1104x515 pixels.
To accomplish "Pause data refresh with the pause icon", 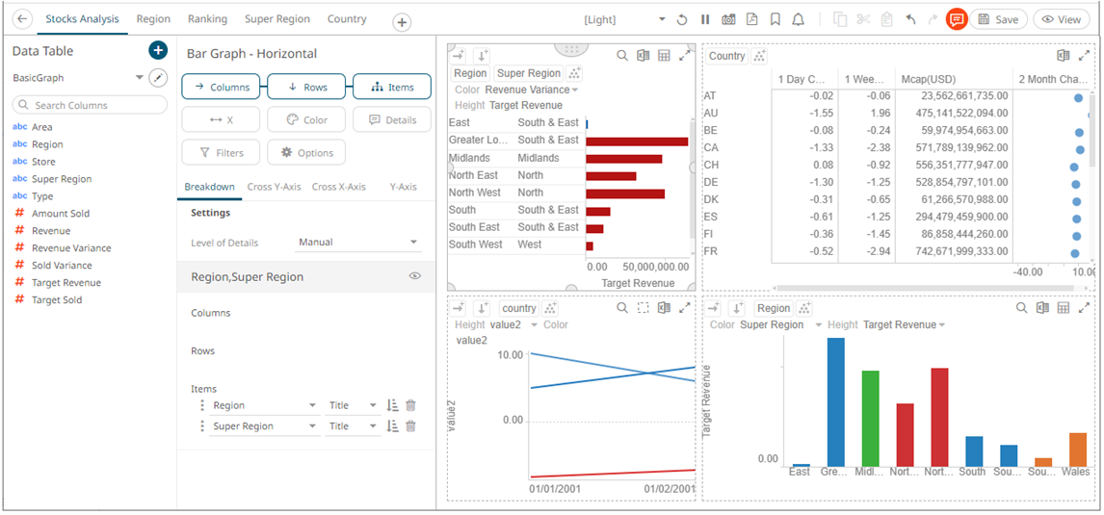I will [705, 19].
